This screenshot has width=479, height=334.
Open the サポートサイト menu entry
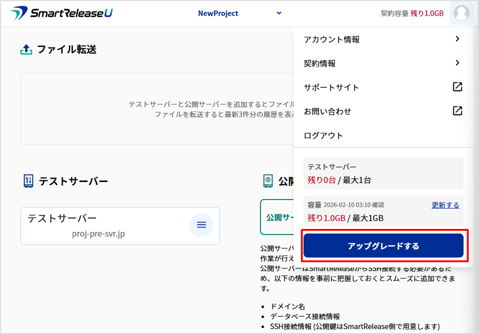pos(331,88)
